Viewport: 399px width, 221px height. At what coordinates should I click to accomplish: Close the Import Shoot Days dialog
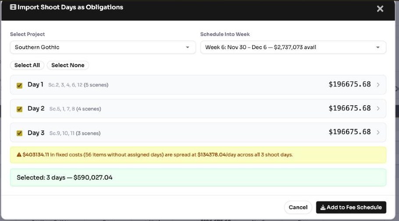click(380, 9)
